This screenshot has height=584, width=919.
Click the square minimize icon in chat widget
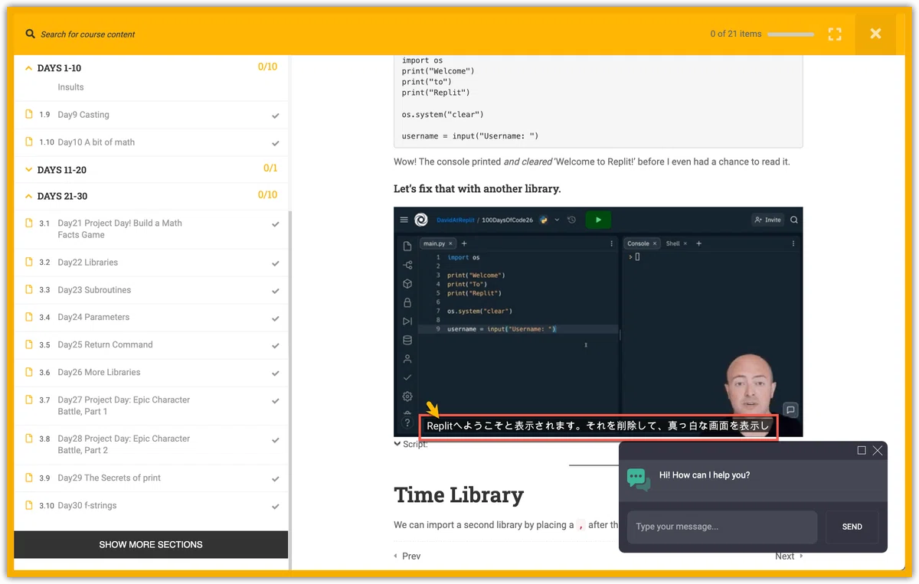point(862,451)
